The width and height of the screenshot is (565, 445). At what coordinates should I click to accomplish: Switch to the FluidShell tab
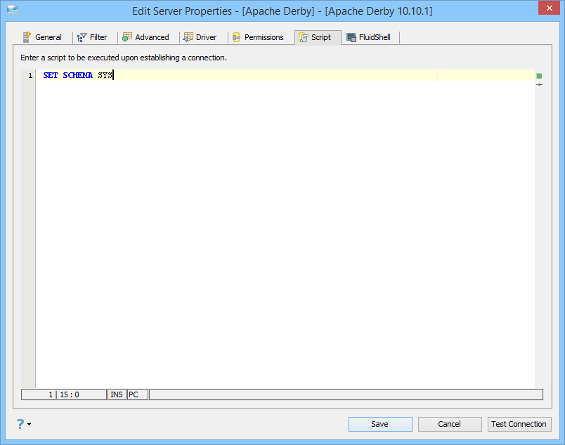[x=369, y=37]
